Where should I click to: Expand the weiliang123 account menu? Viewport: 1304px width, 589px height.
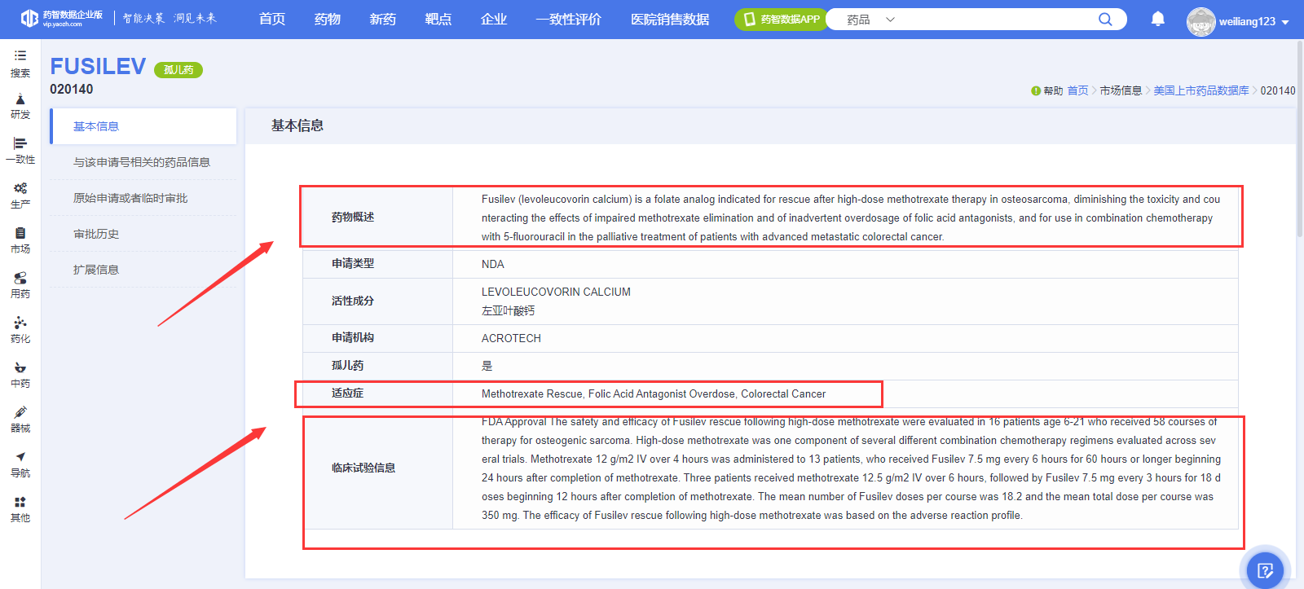[1254, 22]
